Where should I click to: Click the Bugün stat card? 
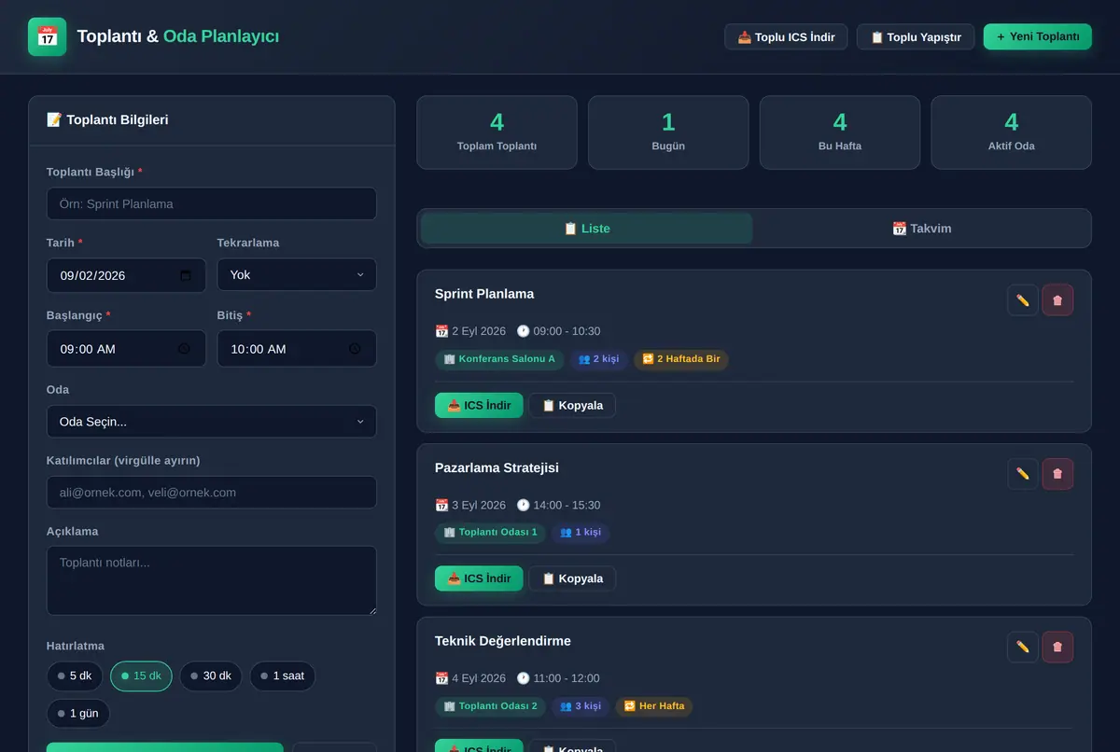(x=668, y=132)
